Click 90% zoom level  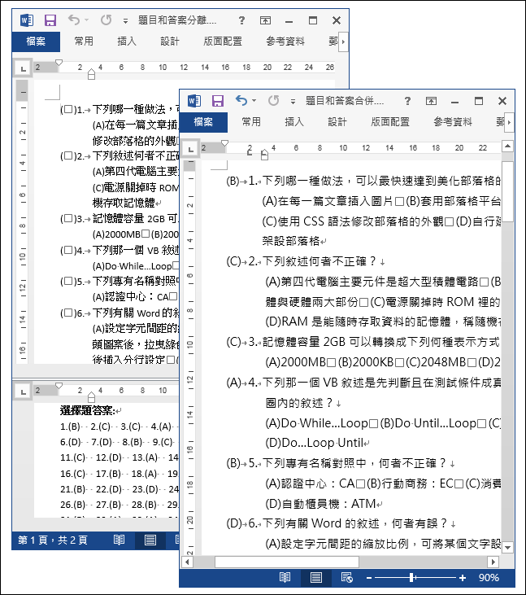(x=489, y=578)
